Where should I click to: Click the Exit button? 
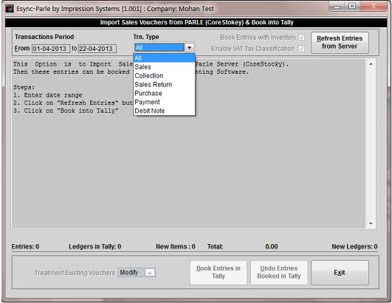(x=340, y=272)
